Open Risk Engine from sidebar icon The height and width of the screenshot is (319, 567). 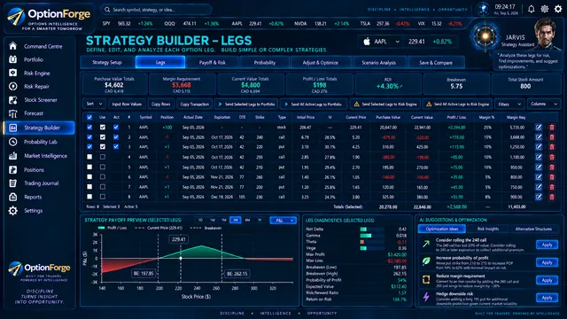tap(13, 73)
